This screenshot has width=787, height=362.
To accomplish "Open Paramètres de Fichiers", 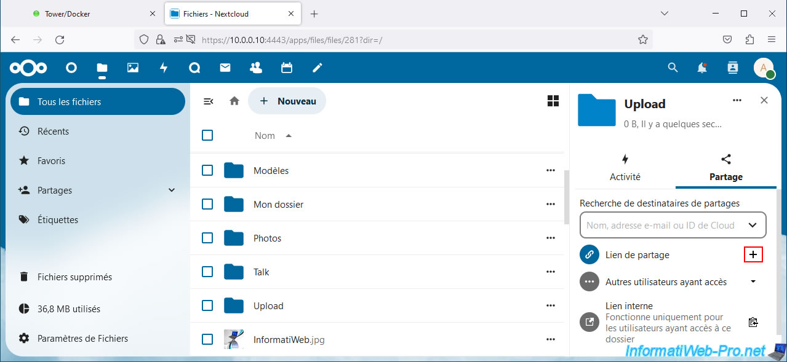I will 82,338.
